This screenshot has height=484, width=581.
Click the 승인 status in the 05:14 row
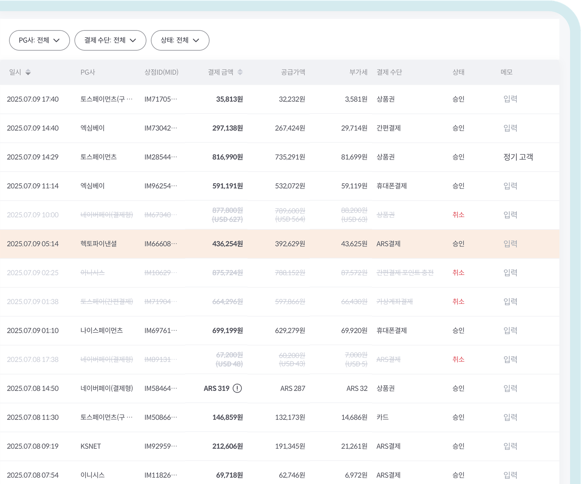pyautogui.click(x=458, y=244)
